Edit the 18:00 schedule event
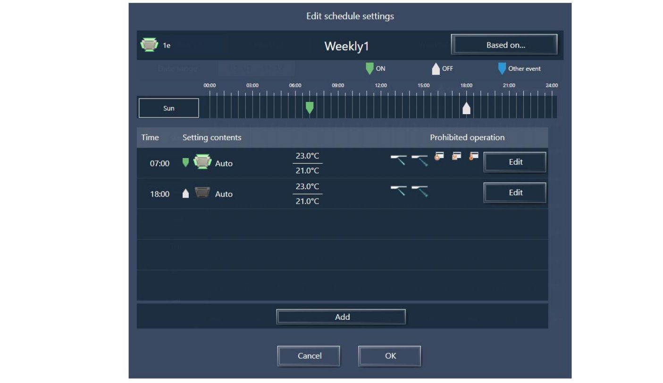663x383 pixels. [x=515, y=193]
